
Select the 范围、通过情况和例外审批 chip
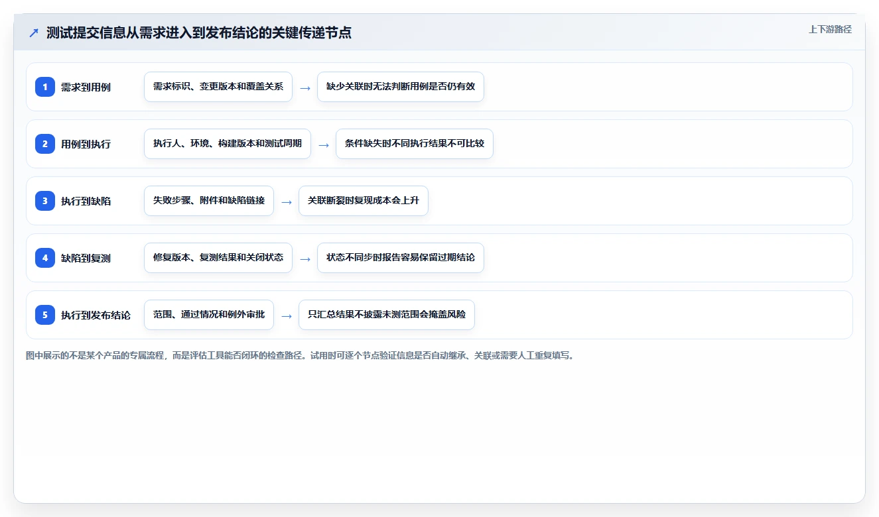pos(209,315)
